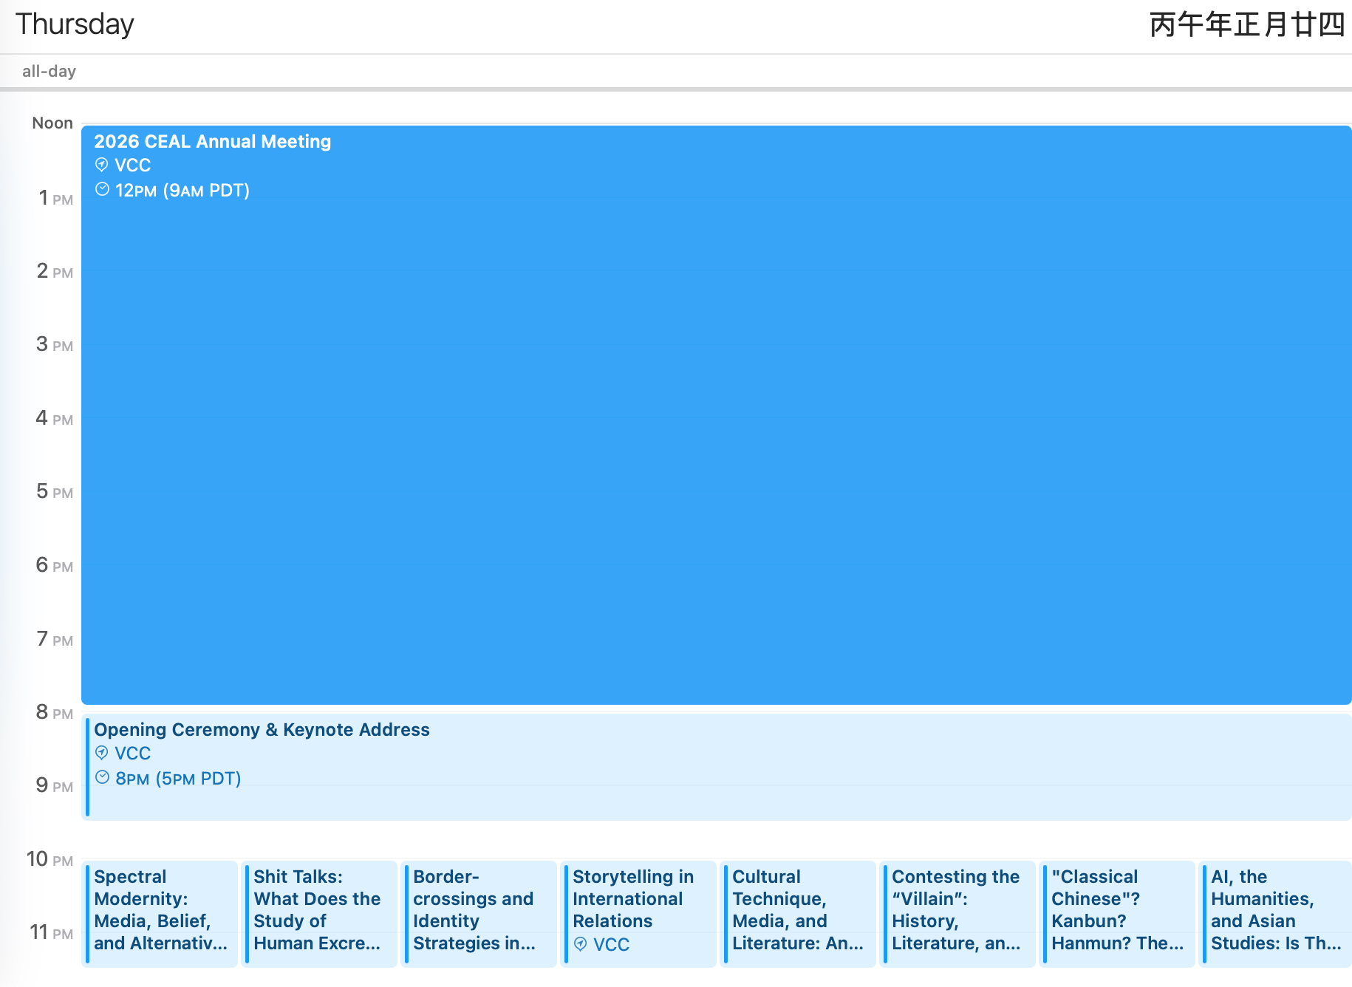The height and width of the screenshot is (987, 1352).
Task: Select AI, the Humanities, and Asian Studies event
Action: click(1276, 910)
